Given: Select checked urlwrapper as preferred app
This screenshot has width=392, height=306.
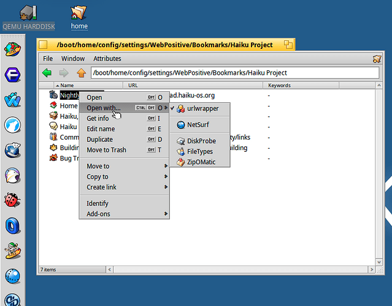Looking at the screenshot, I should click(x=200, y=109).
